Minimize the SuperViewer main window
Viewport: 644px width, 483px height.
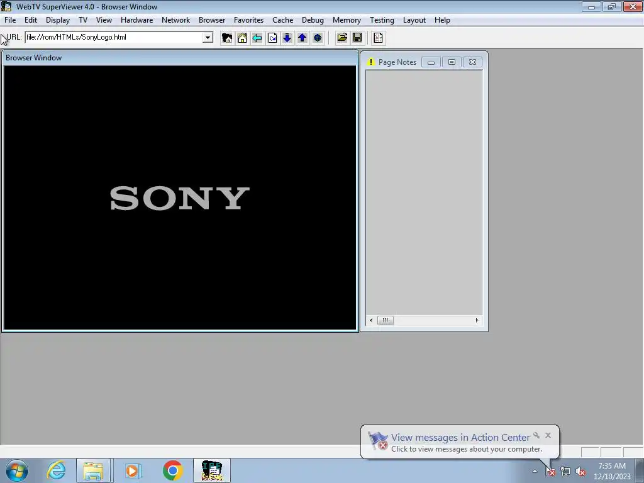click(x=591, y=6)
